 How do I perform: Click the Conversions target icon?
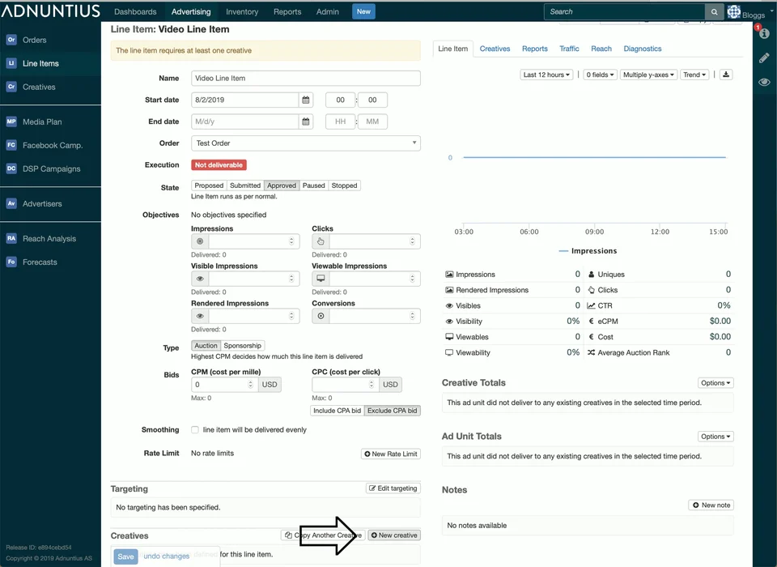coord(321,316)
